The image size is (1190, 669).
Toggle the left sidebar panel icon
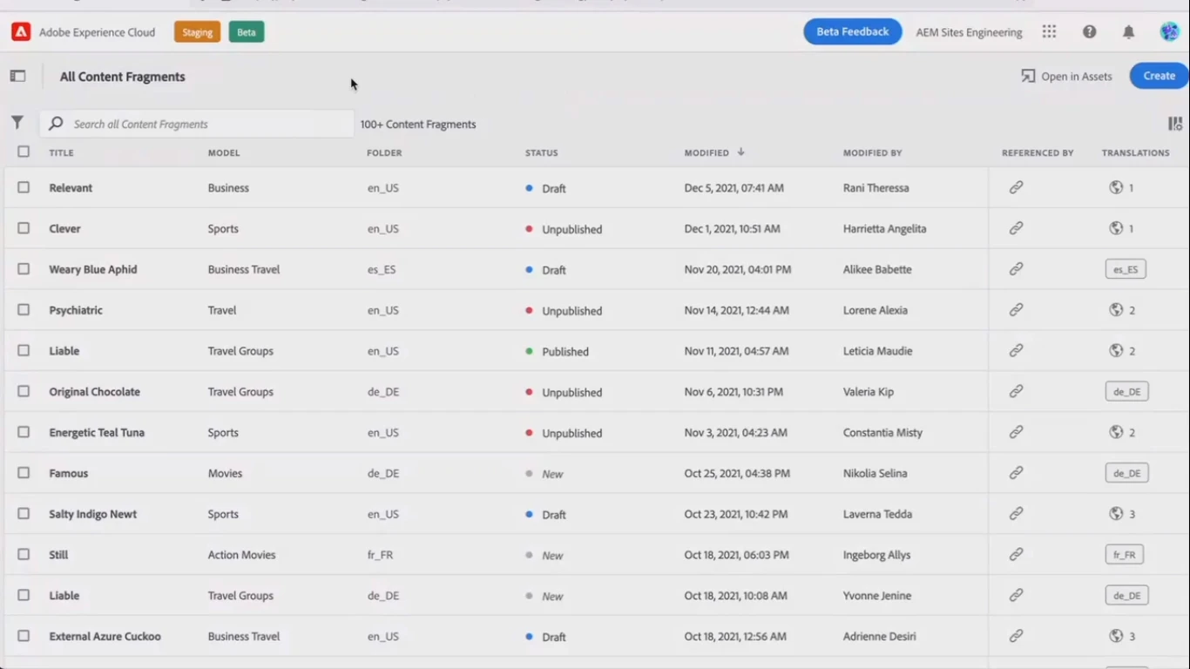coord(17,76)
